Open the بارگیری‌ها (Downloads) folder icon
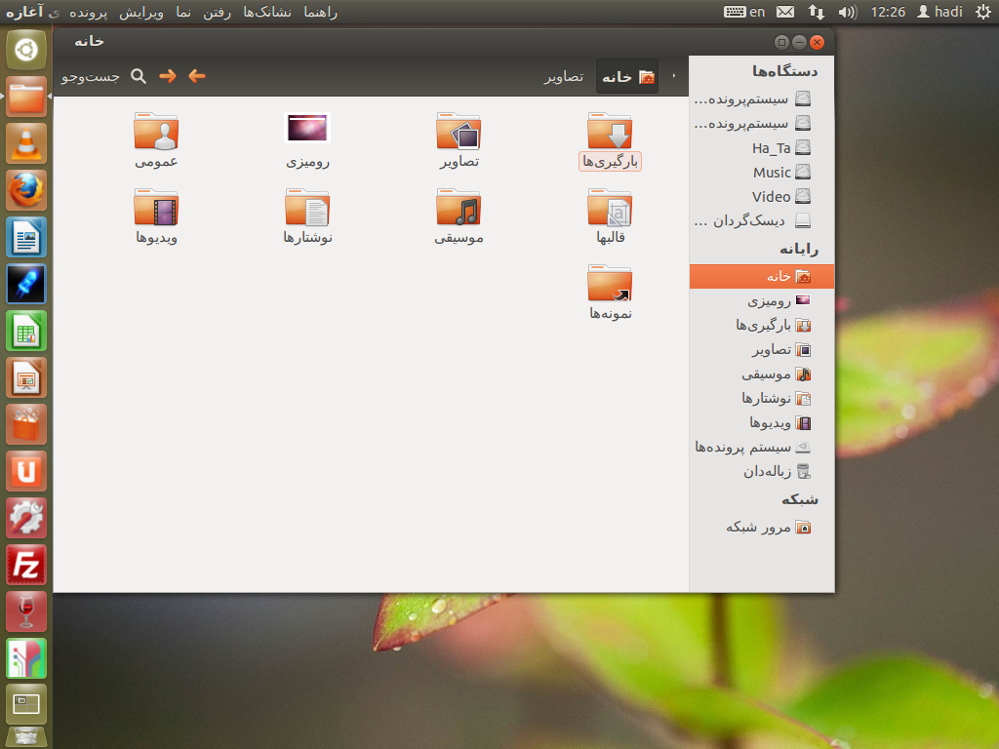Image resolution: width=999 pixels, height=749 pixels. point(610,132)
